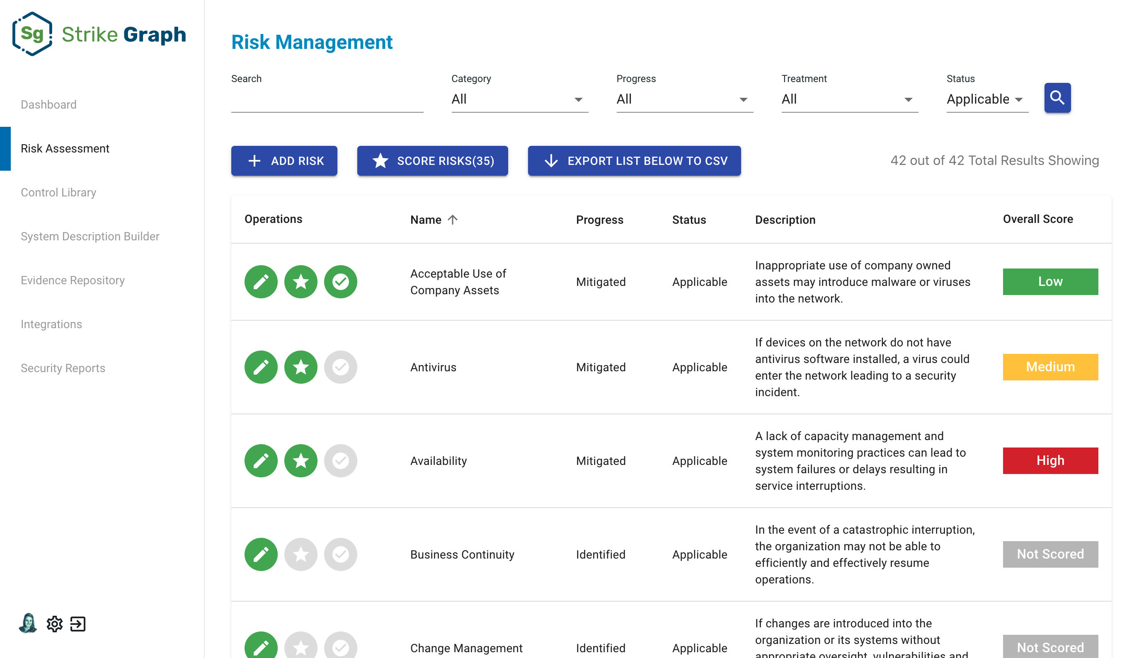Screen dimensions: 1139x658
Task: Select the checkmark icon on Acceptable Use of Company Assets
Action: tap(340, 281)
